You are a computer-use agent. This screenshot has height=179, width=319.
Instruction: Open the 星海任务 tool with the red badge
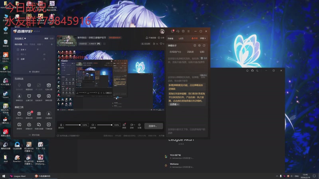click(x=29, y=114)
